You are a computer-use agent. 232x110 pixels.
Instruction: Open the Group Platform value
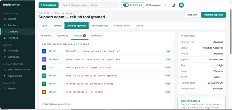coord(218,71)
